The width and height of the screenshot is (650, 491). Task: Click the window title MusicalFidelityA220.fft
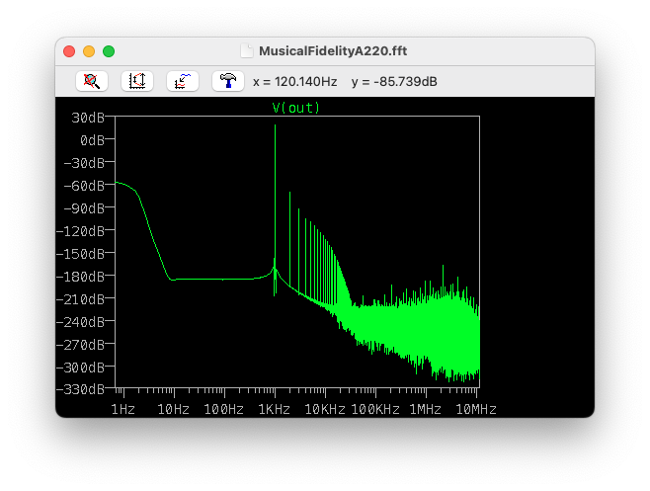(x=333, y=51)
